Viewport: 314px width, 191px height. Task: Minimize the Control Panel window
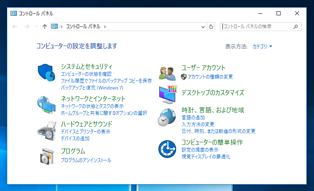[x=260, y=13]
